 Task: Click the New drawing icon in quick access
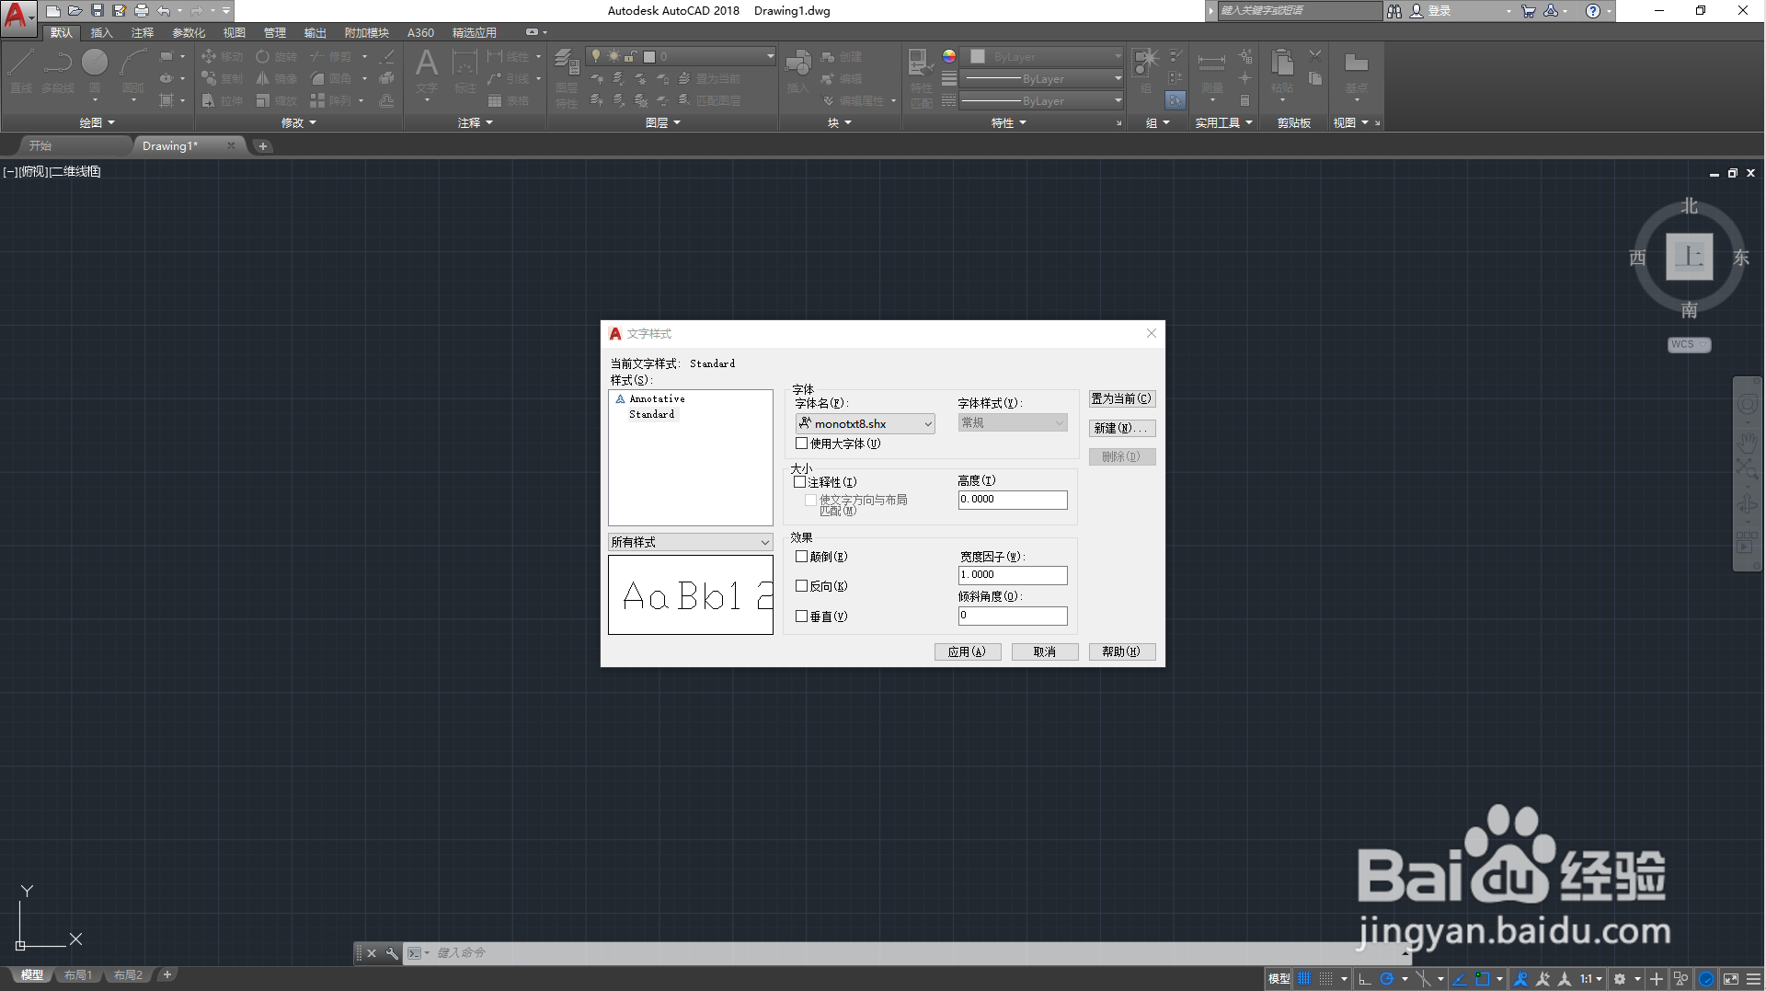click(53, 11)
